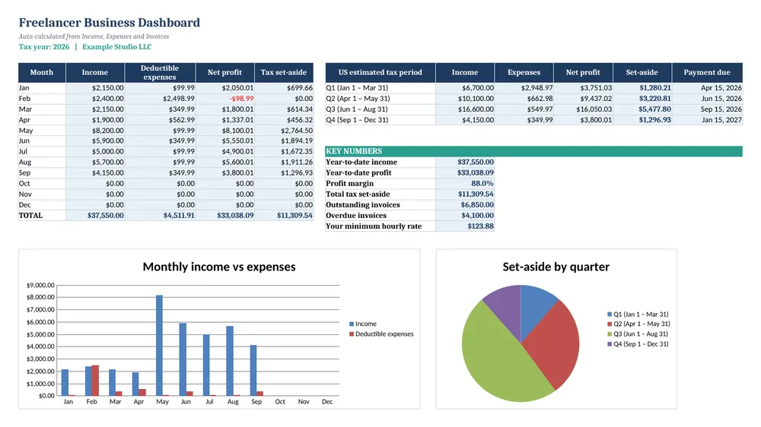Select Q3 set-aside $5,477.80
The height and width of the screenshot is (427, 761).
pos(642,109)
